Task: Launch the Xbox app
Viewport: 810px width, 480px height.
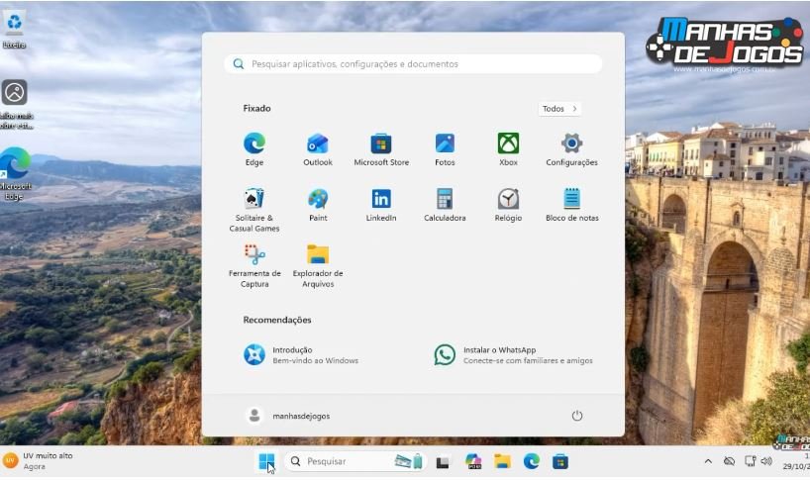Action: click(508, 144)
